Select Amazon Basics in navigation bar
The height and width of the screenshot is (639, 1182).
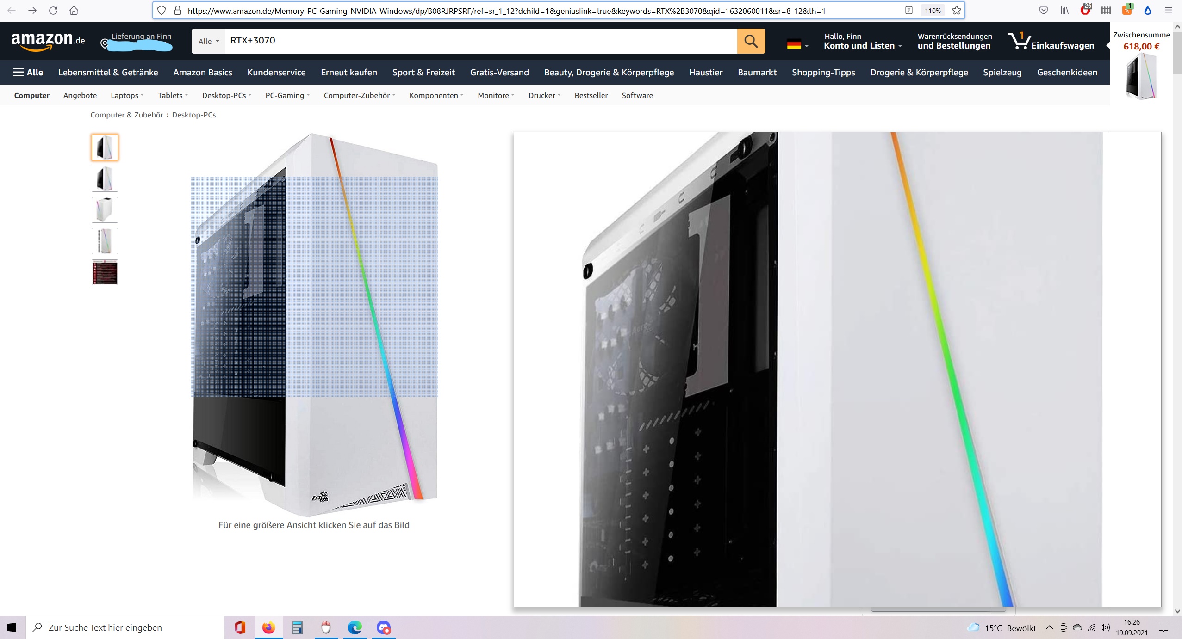[x=203, y=72]
